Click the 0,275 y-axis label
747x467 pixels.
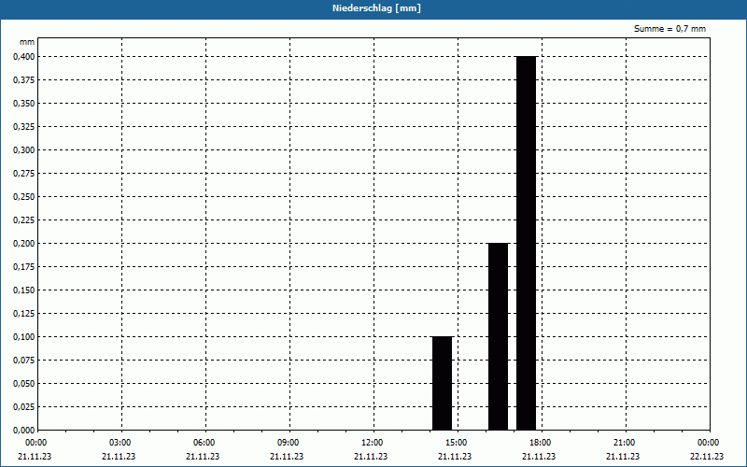[x=24, y=174]
